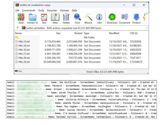
Task: Click the parent folder '..' icon
Action: click(16, 37)
